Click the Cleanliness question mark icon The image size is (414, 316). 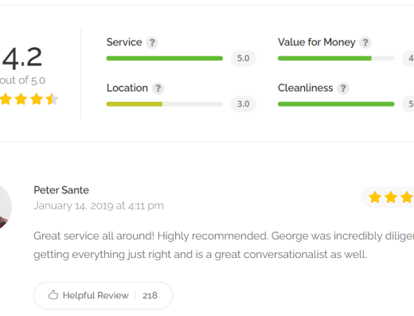[x=343, y=88]
